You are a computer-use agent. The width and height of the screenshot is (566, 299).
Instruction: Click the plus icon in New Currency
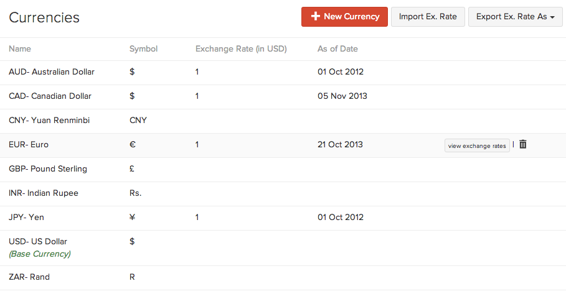316,17
